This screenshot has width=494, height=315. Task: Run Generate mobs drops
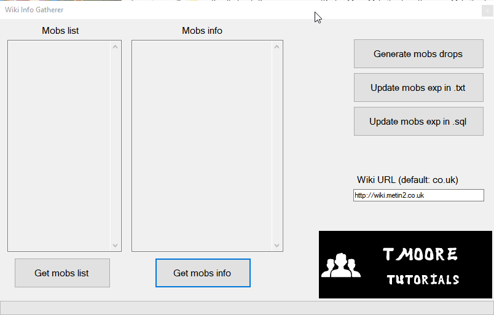pyautogui.click(x=418, y=54)
